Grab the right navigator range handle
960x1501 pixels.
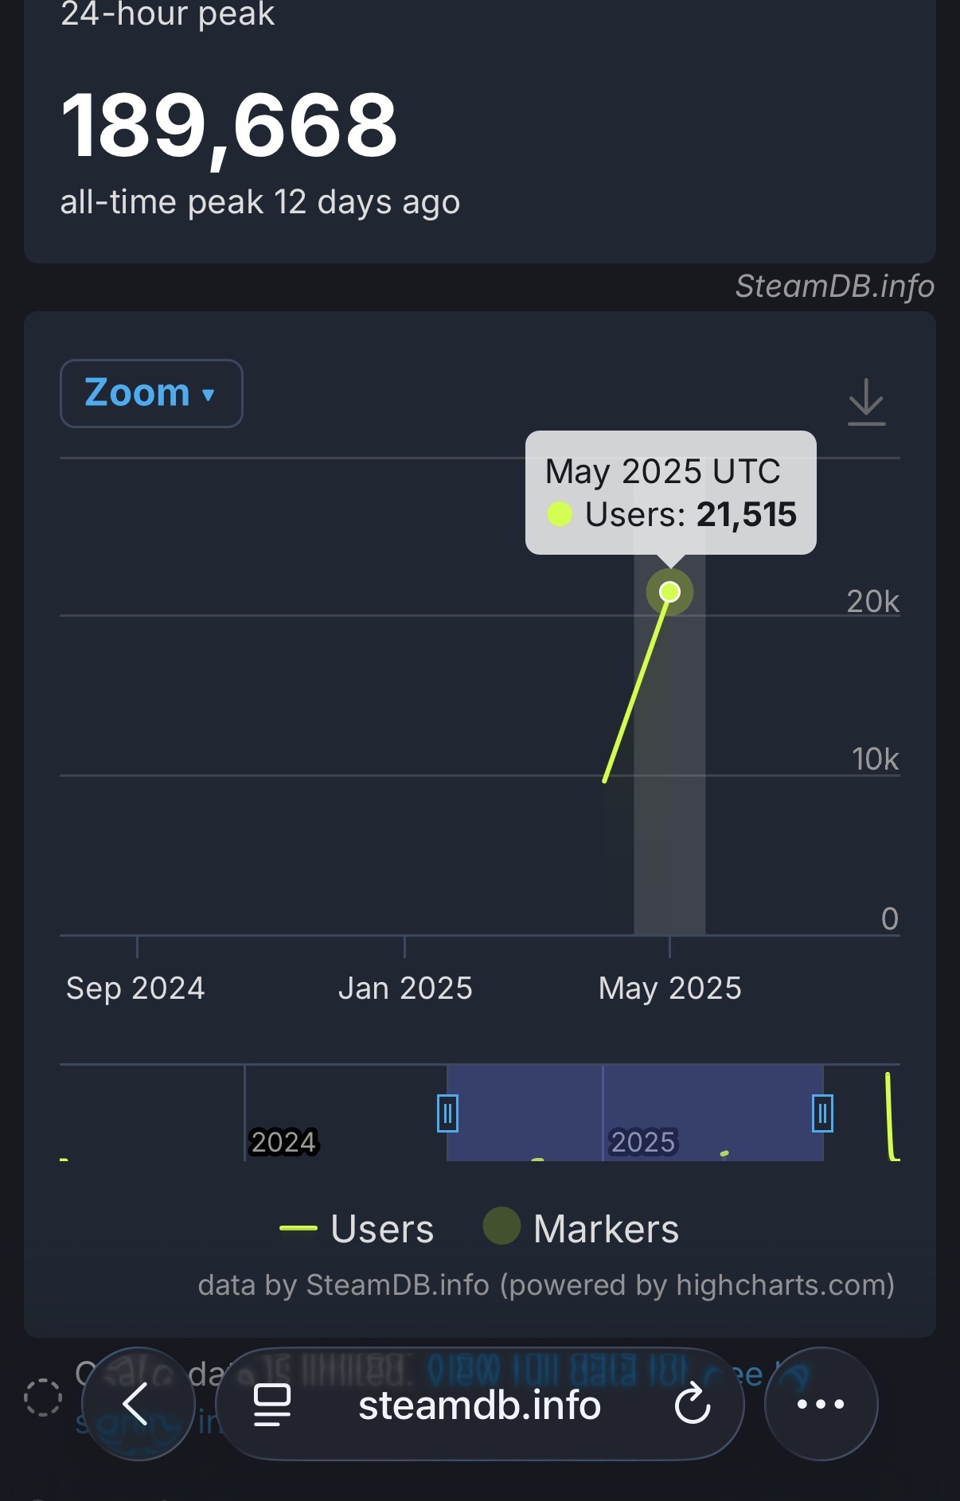823,1113
